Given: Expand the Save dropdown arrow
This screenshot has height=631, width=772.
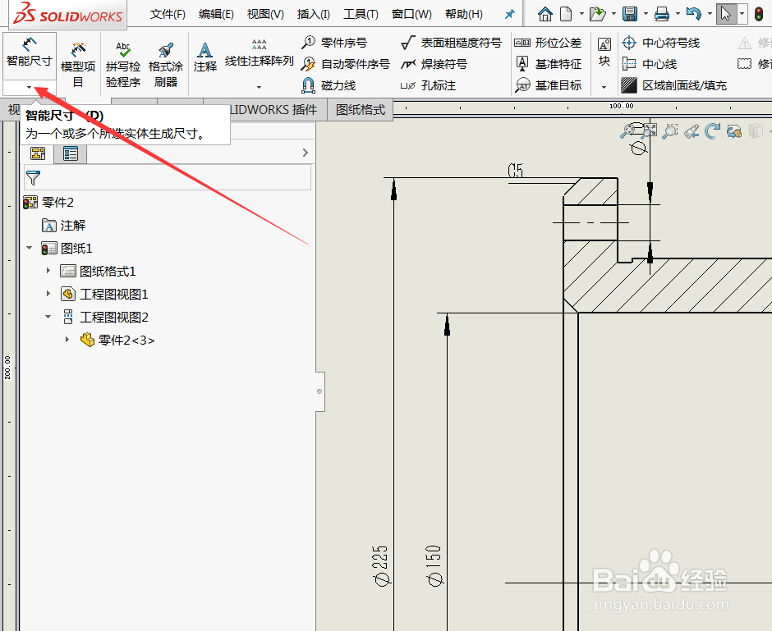Looking at the screenshot, I should pyautogui.click(x=646, y=14).
